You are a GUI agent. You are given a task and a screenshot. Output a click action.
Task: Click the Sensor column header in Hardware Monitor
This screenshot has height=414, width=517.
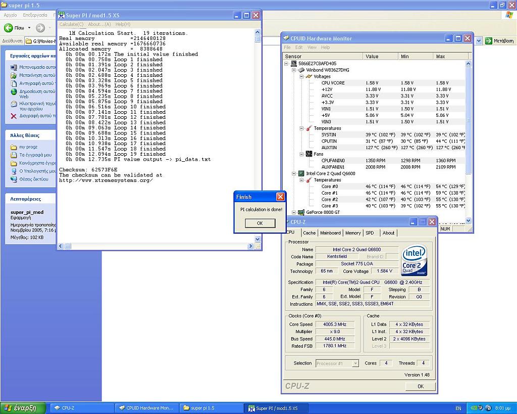[323, 57]
